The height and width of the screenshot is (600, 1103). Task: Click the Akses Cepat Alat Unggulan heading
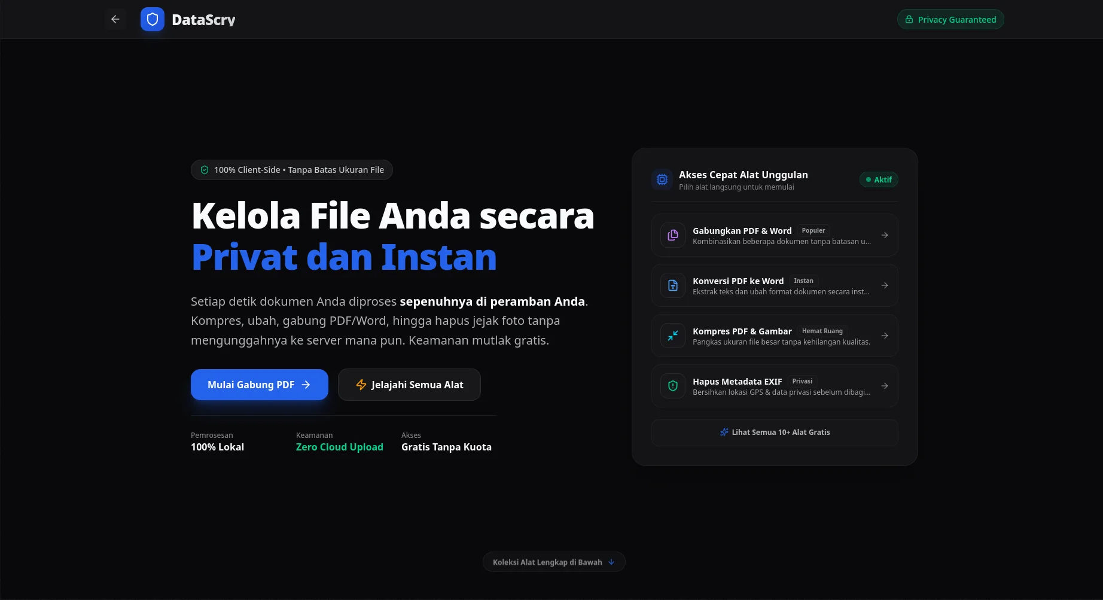click(x=744, y=175)
